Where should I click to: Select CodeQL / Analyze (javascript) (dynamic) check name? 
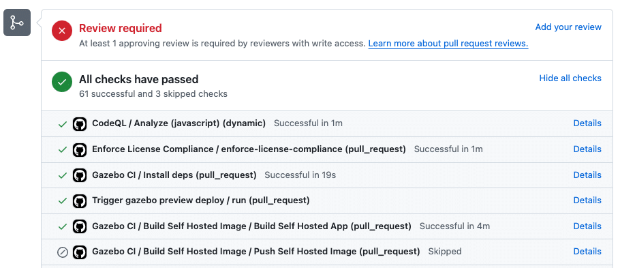[179, 123]
